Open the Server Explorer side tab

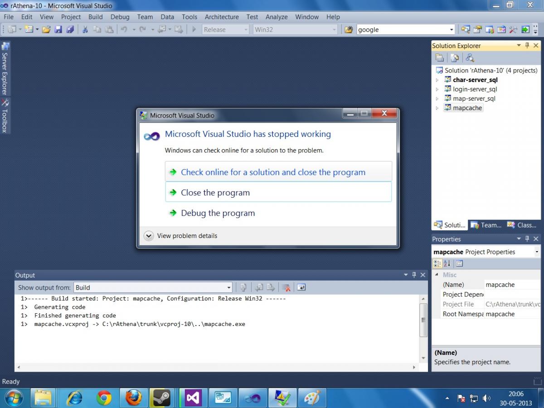coord(5,68)
